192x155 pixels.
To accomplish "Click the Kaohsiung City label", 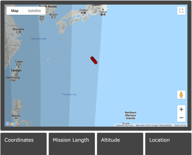I will (x=13, y=79).
